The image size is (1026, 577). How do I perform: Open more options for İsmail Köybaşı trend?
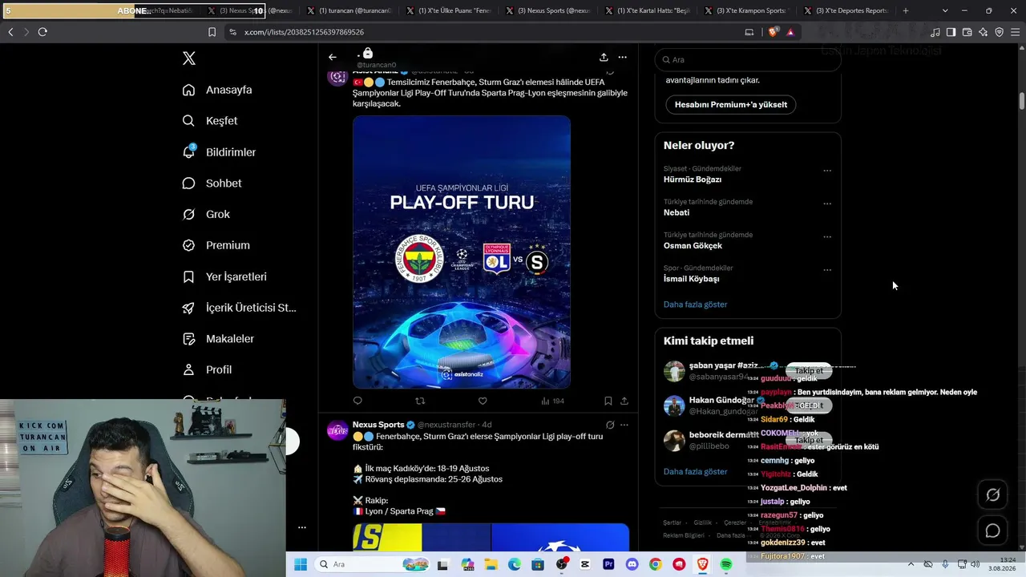(x=827, y=270)
